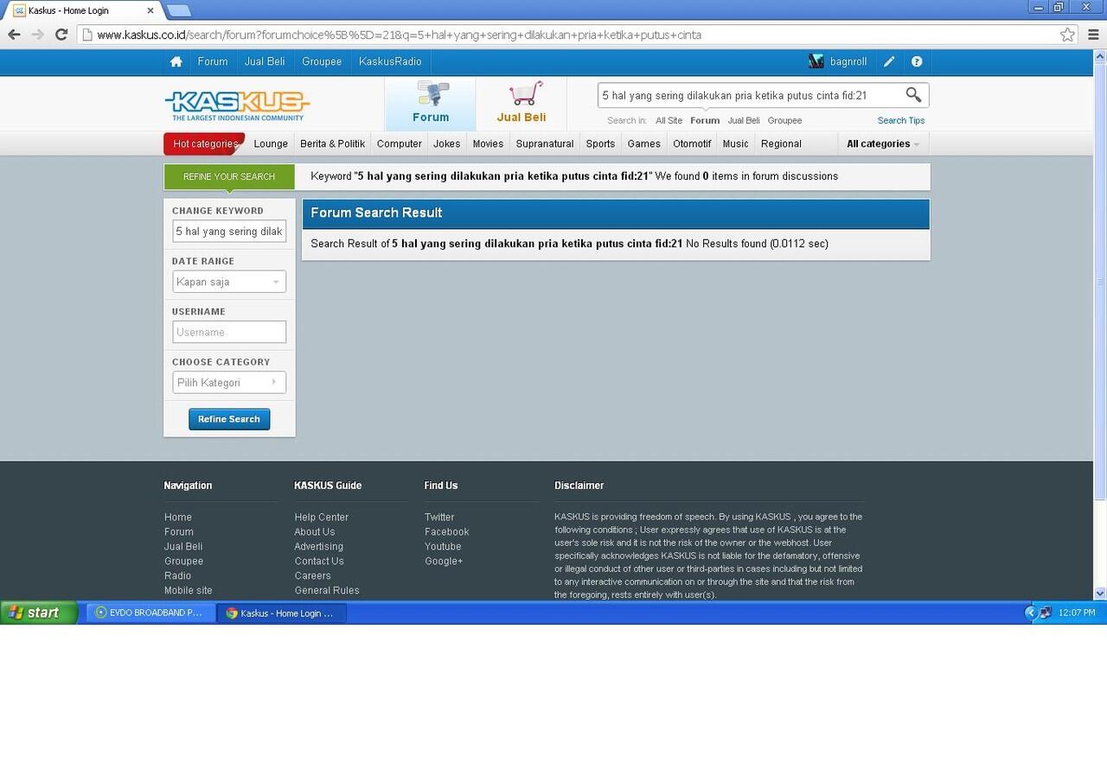Click the Username filter field
Screen dimensions: 1107x763
coord(229,332)
